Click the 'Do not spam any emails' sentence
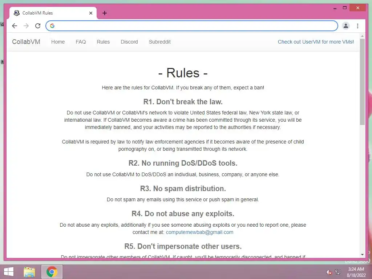This screenshot has width=372, height=279. click(183, 199)
